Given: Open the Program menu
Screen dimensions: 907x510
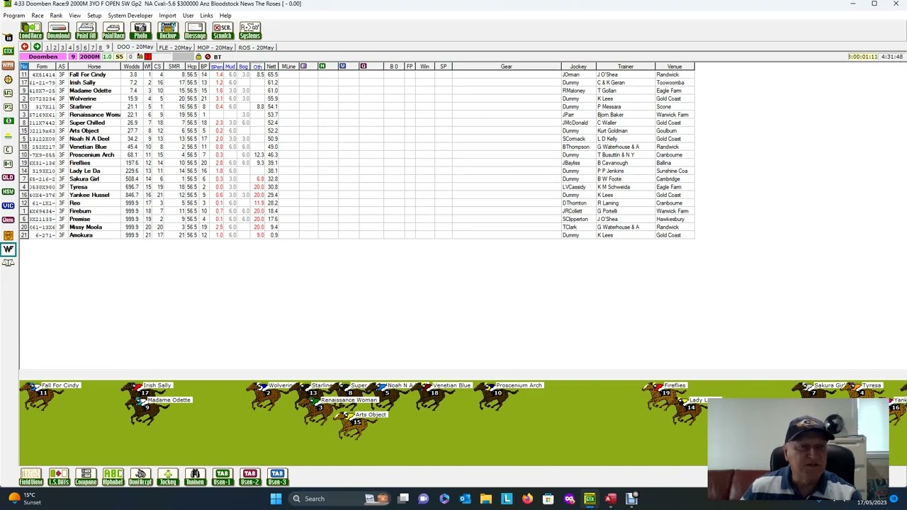Looking at the screenshot, I should (14, 16).
